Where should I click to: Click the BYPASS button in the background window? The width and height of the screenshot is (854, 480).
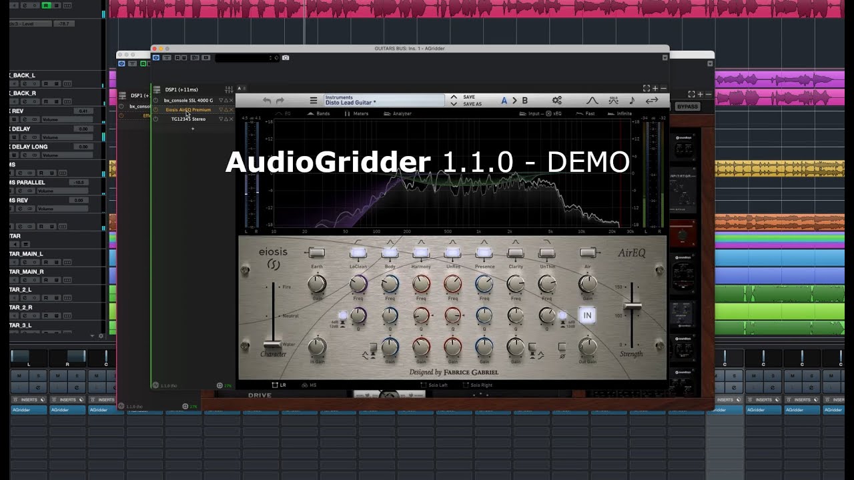(x=687, y=107)
